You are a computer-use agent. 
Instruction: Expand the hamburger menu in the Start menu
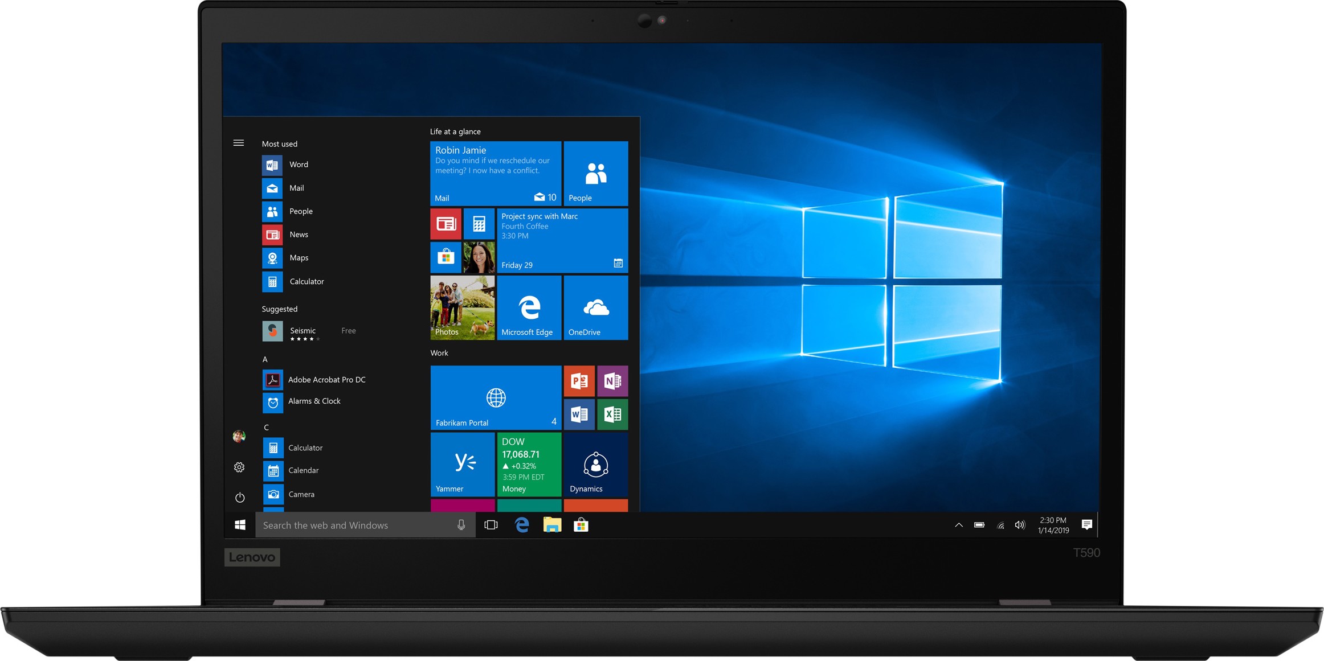[239, 143]
